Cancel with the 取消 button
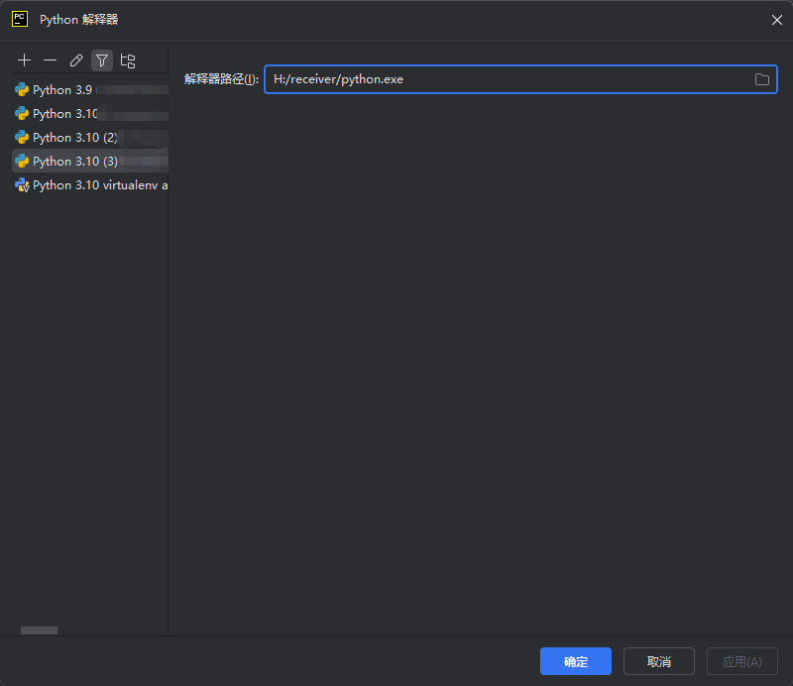793x686 pixels. (659, 661)
